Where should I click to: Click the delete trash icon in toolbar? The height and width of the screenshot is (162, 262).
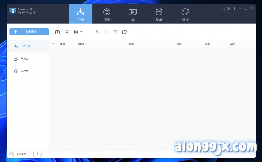tap(115, 32)
